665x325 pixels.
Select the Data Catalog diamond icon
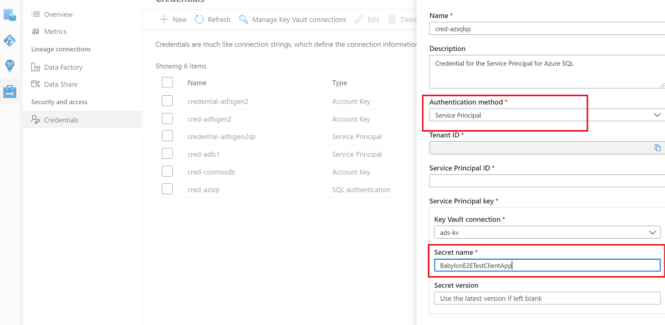(x=9, y=40)
